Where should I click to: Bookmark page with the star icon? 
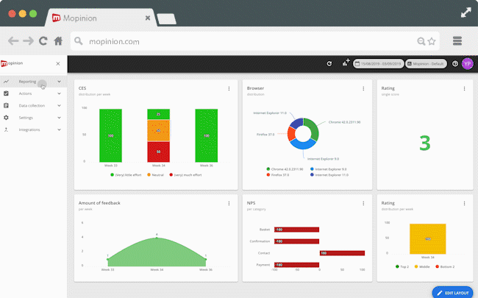(432, 42)
